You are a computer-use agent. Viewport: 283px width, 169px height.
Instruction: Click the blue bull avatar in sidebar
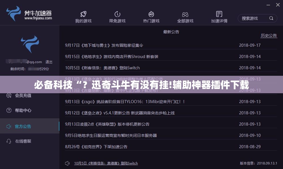point(30,44)
